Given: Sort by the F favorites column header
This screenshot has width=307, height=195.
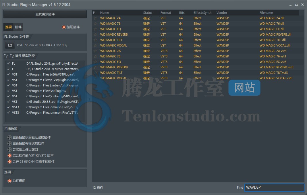Looking at the screenshot, I should click(x=94, y=13).
